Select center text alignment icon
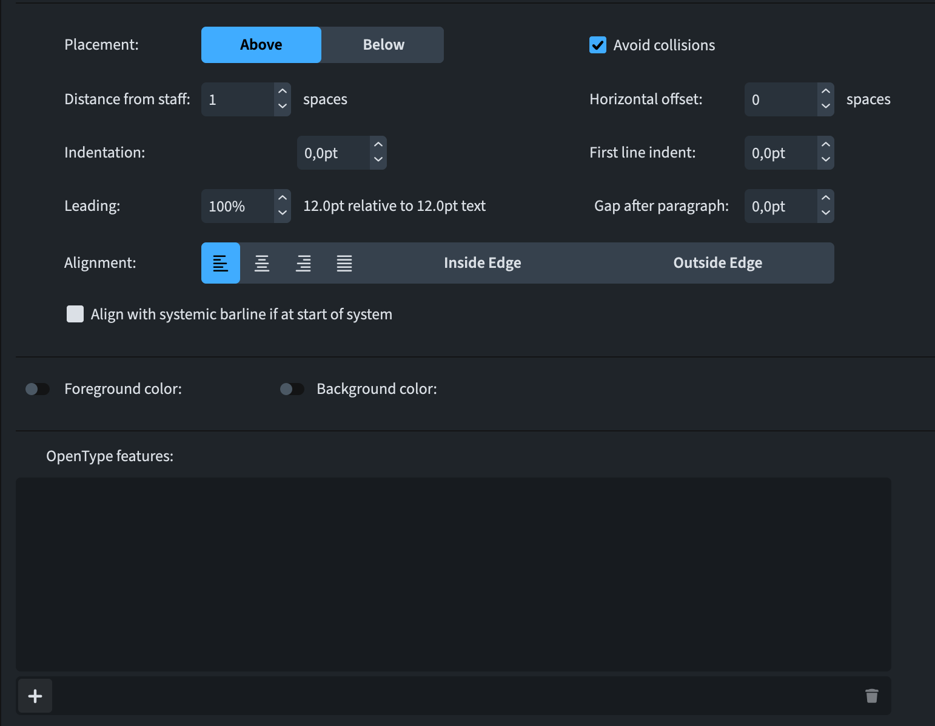This screenshot has height=726, width=935. click(262, 263)
